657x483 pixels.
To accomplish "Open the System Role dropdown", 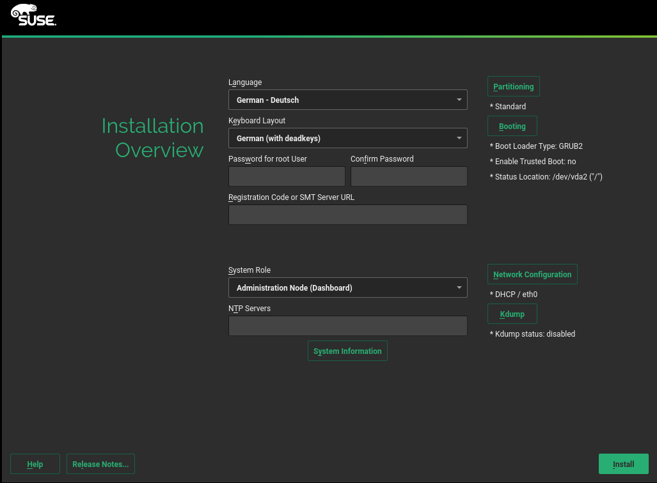I will click(347, 288).
